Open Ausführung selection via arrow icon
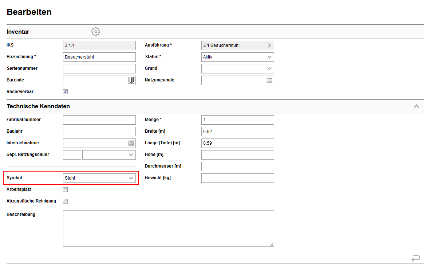 coord(269,45)
